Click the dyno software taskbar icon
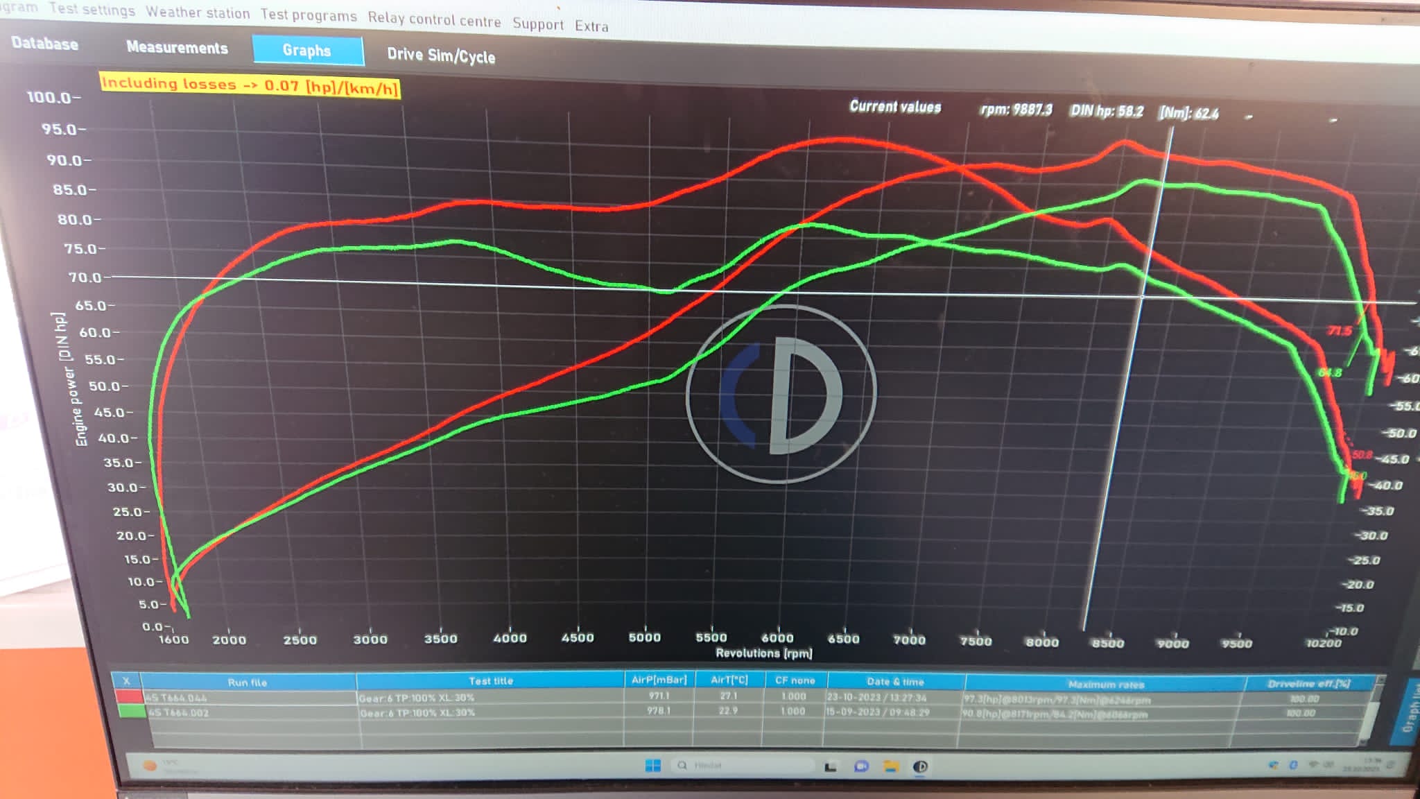This screenshot has width=1420, height=799. pyautogui.click(x=920, y=766)
